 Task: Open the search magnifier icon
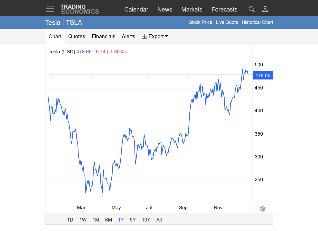tap(252, 9)
